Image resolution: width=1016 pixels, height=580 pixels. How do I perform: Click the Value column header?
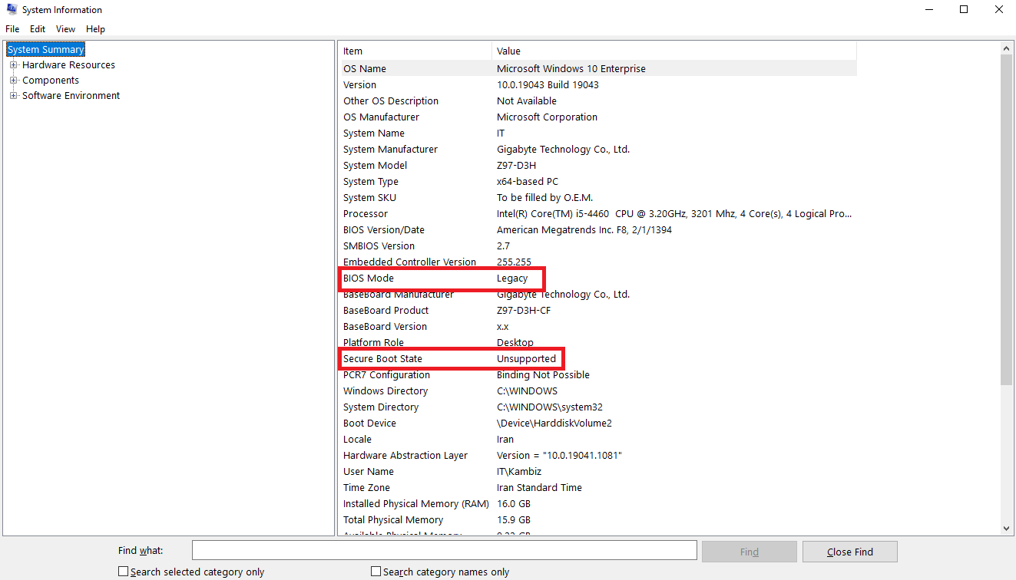673,51
